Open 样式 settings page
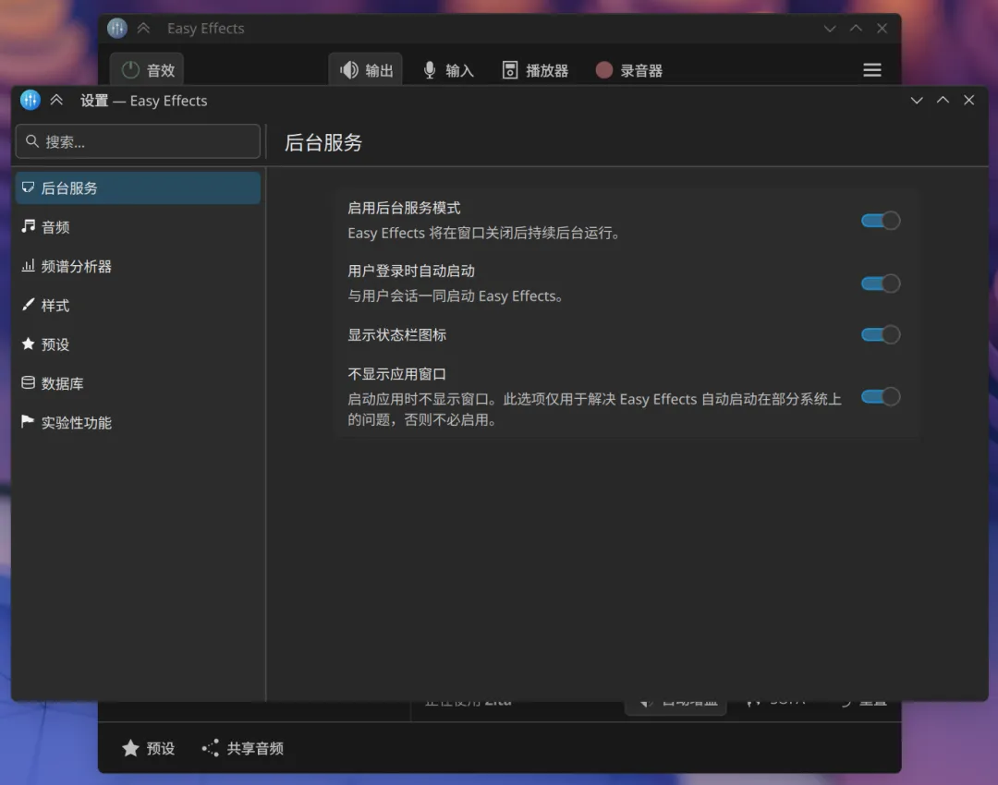998x785 pixels. point(138,306)
